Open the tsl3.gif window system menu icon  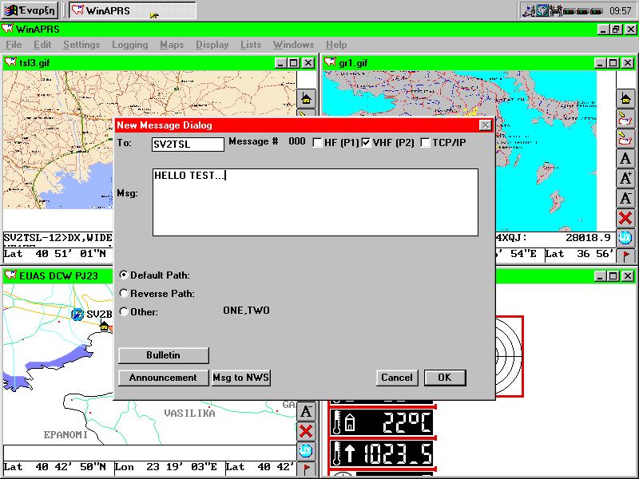click(x=10, y=63)
